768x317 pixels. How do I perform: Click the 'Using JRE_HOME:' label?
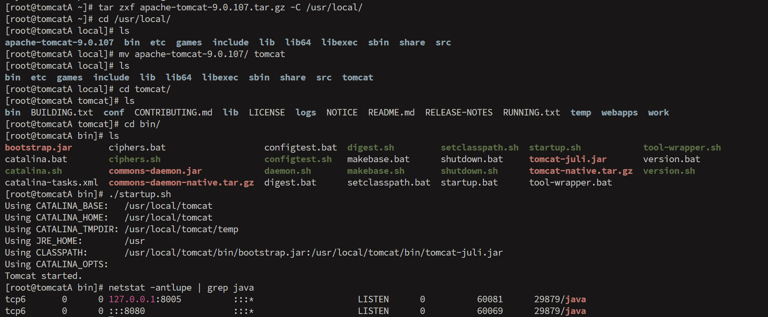pyautogui.click(x=43, y=241)
